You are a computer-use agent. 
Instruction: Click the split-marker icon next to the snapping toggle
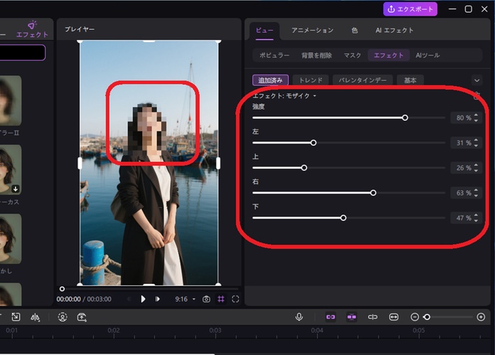[x=373, y=317]
